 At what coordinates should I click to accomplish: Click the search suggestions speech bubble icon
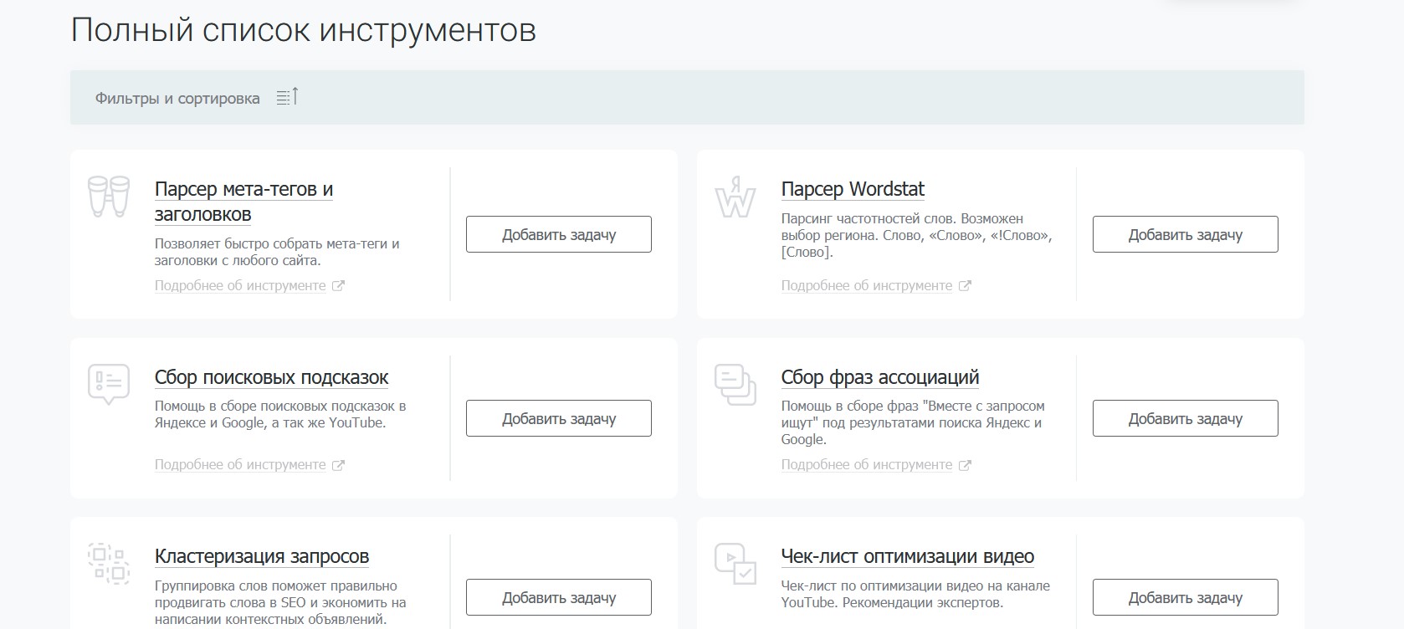[x=109, y=385]
